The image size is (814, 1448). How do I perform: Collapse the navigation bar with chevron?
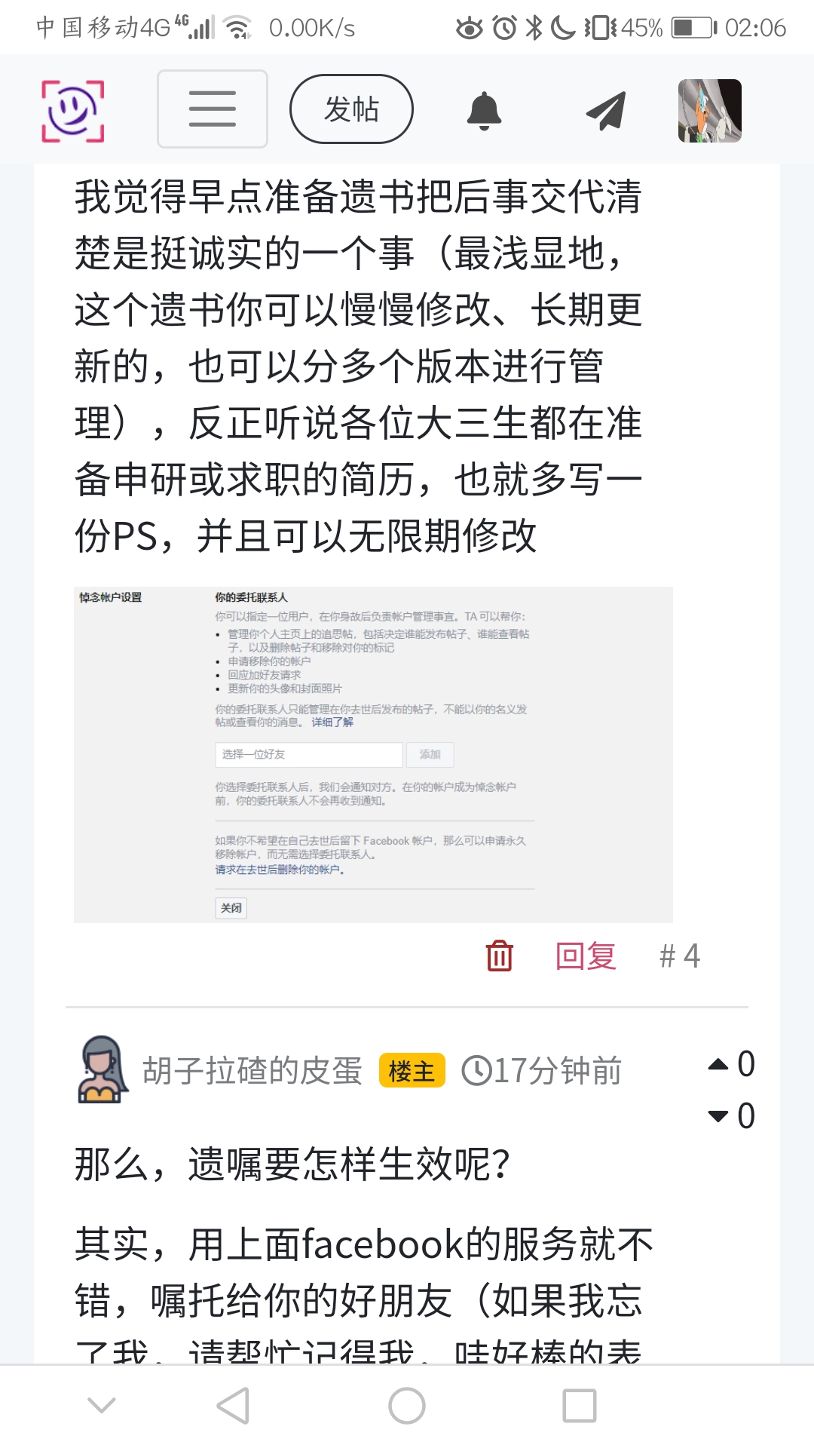[102, 1405]
